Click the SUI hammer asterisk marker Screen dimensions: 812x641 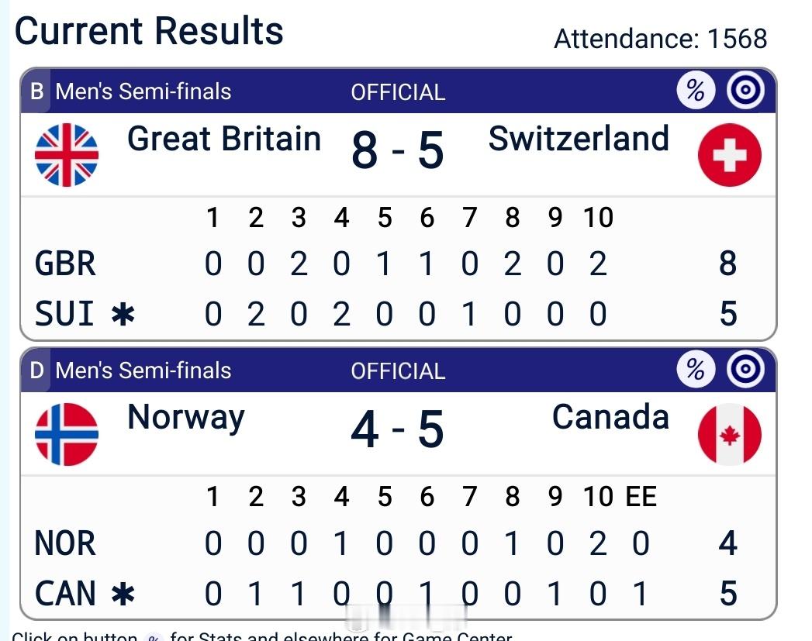123,315
